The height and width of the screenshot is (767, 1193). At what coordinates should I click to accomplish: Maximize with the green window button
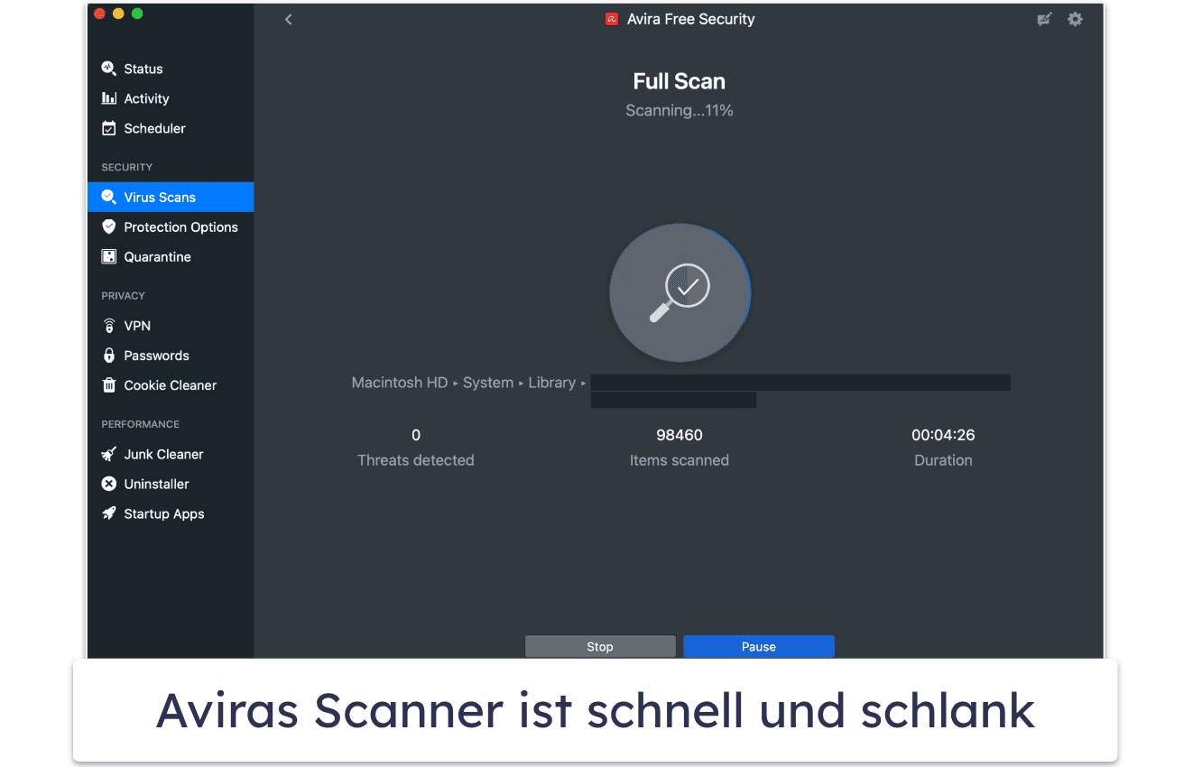(137, 14)
